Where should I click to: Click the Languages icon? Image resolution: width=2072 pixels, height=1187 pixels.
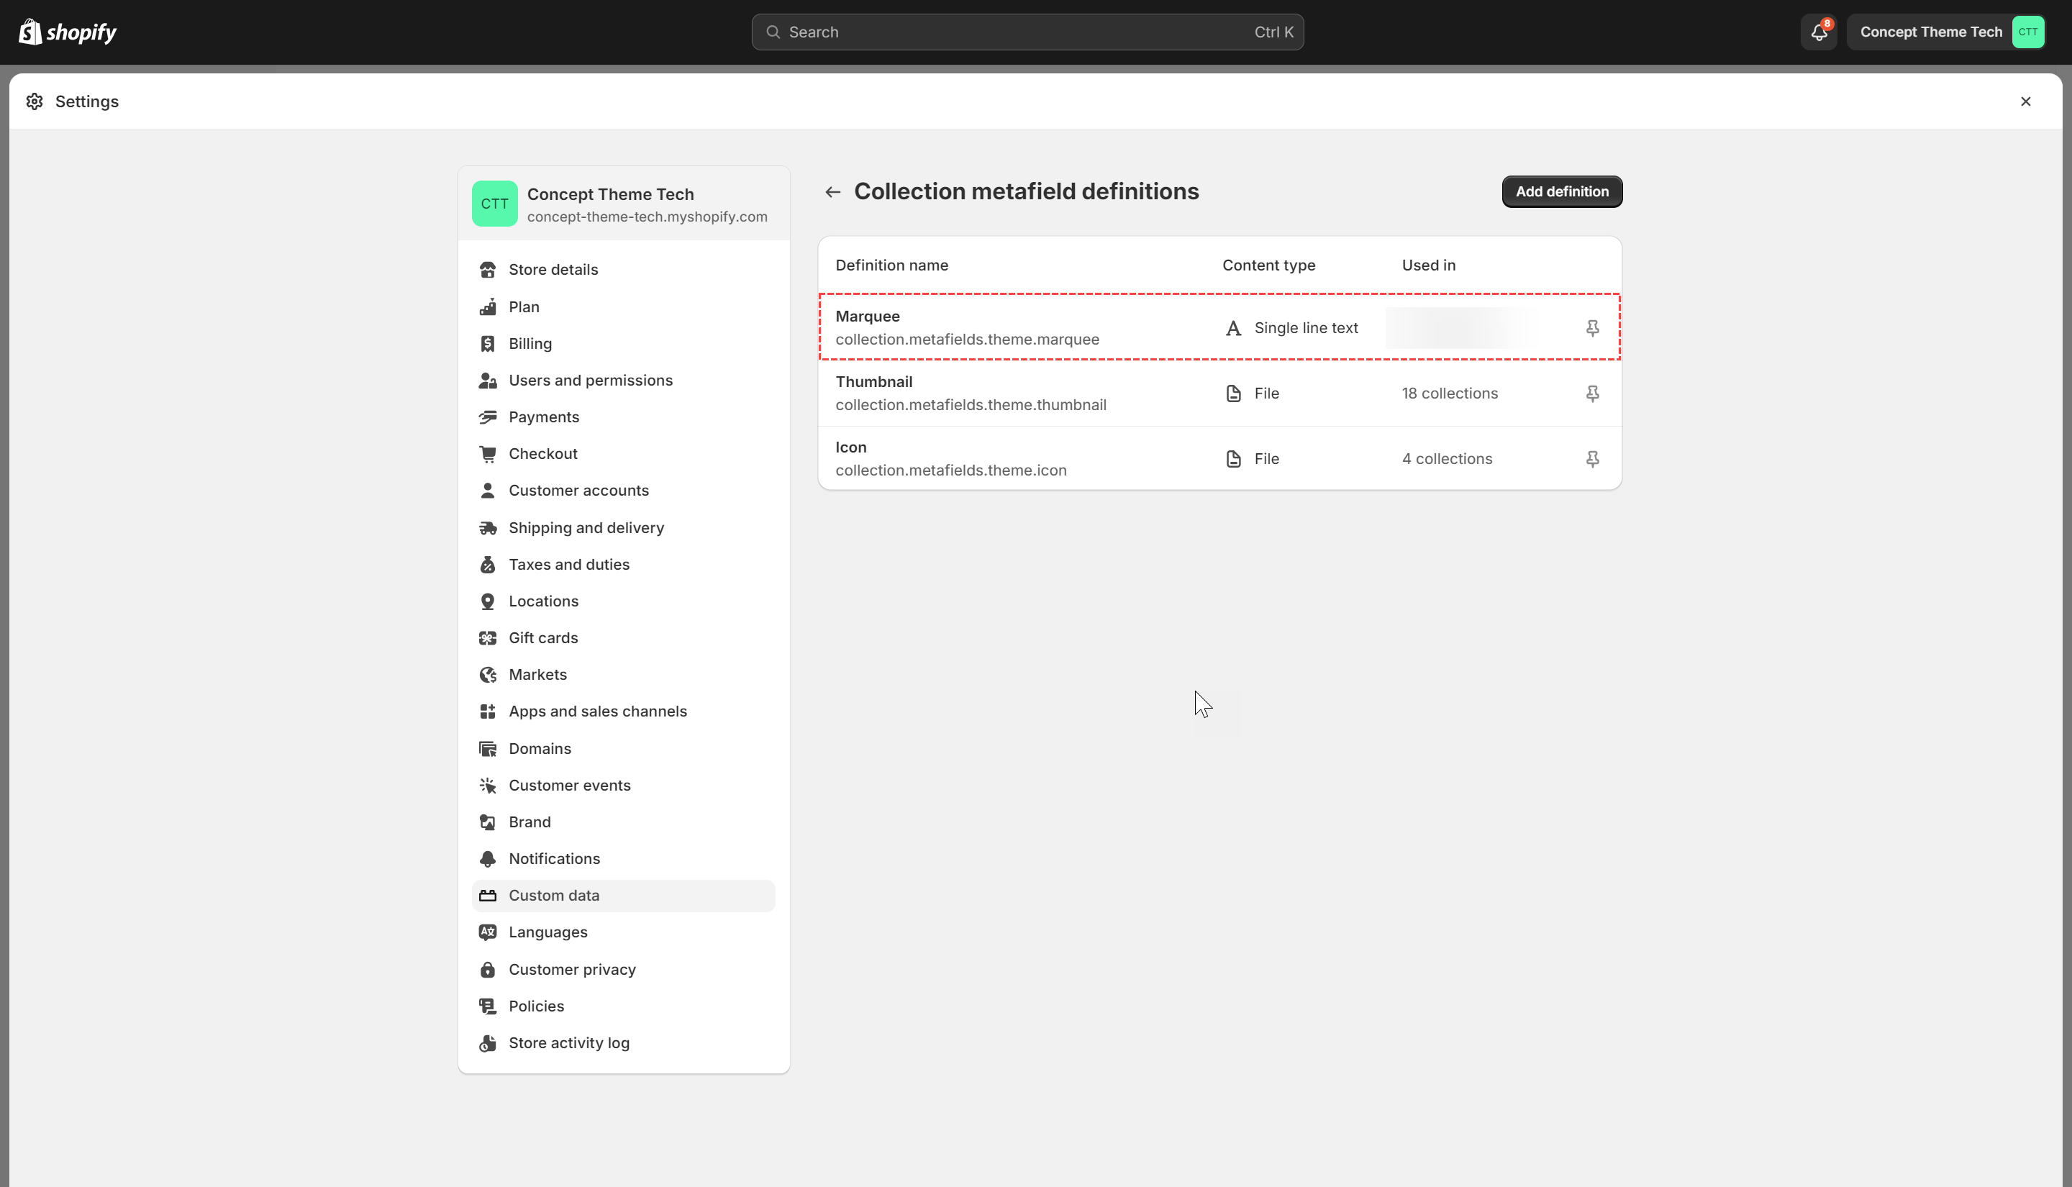488,932
